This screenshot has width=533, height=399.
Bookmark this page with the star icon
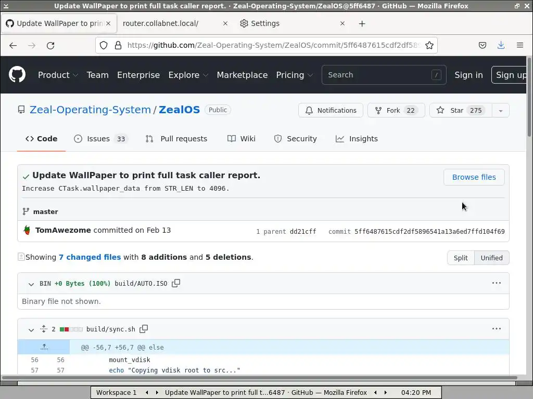(x=429, y=46)
